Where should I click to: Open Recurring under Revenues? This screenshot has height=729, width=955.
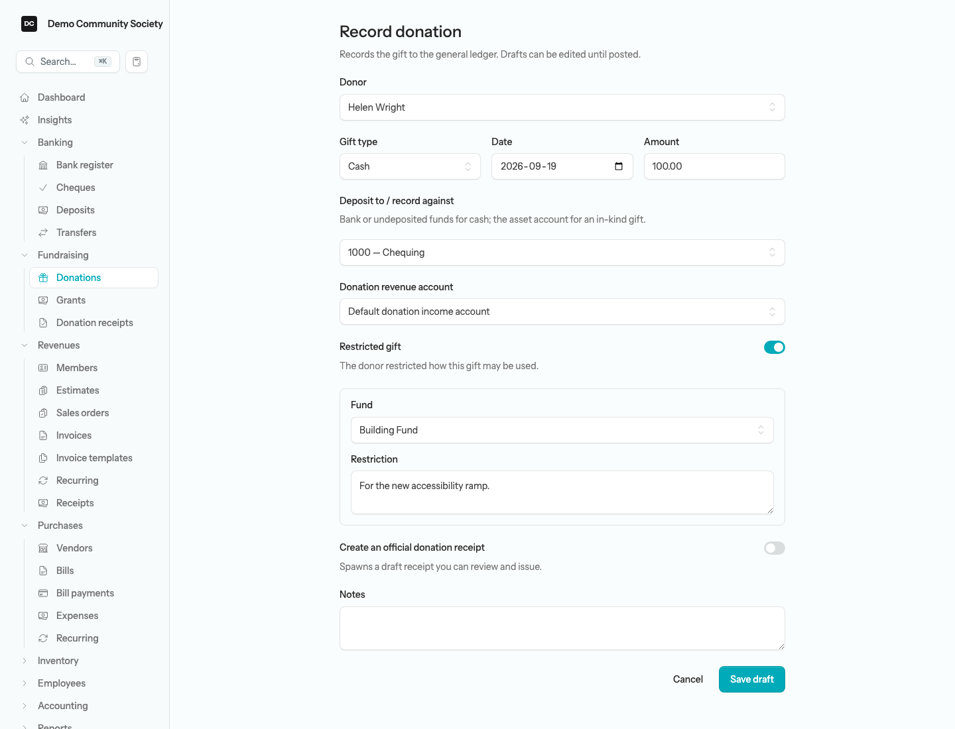click(94, 480)
